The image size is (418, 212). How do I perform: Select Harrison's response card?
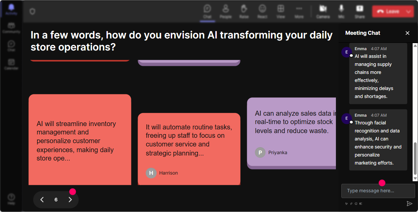coord(189,149)
